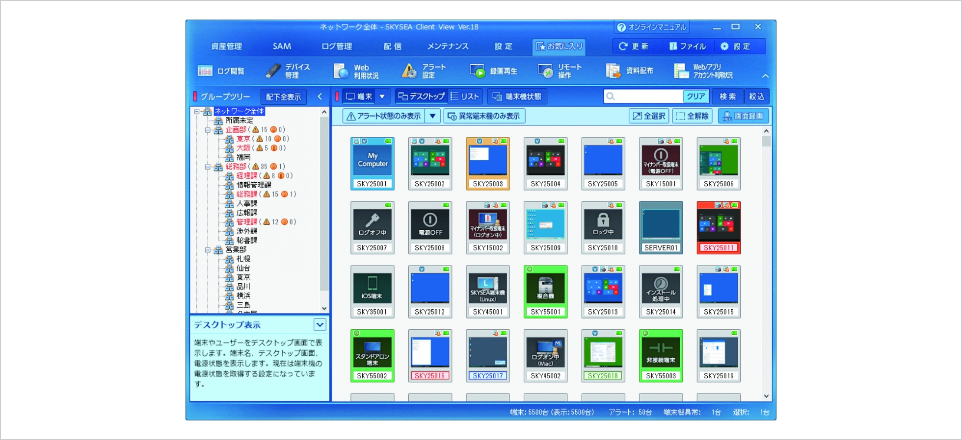962x440 pixels.
Task: Click the 更新 refresh button
Action: coord(634,46)
